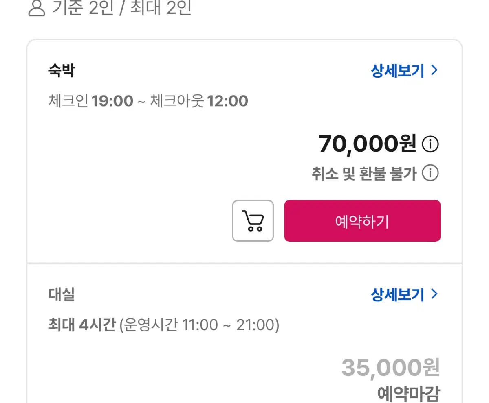Click the chevron arrow in the 숙박 section
489x403 pixels.
434,71
